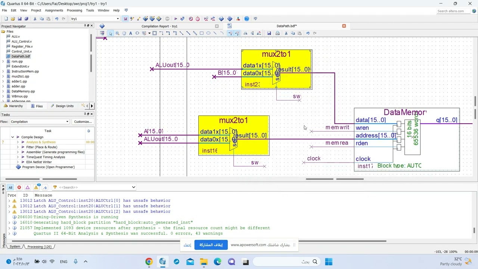Select Register_File.v in file list

click(22, 47)
